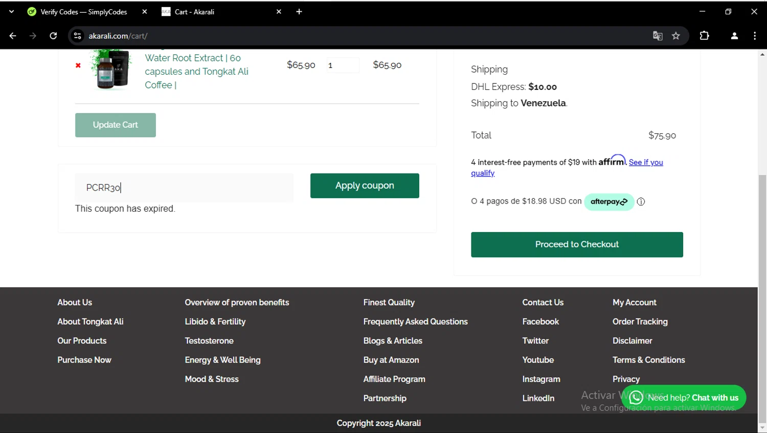
Task: Open a new tab with plus button
Action: click(x=299, y=11)
